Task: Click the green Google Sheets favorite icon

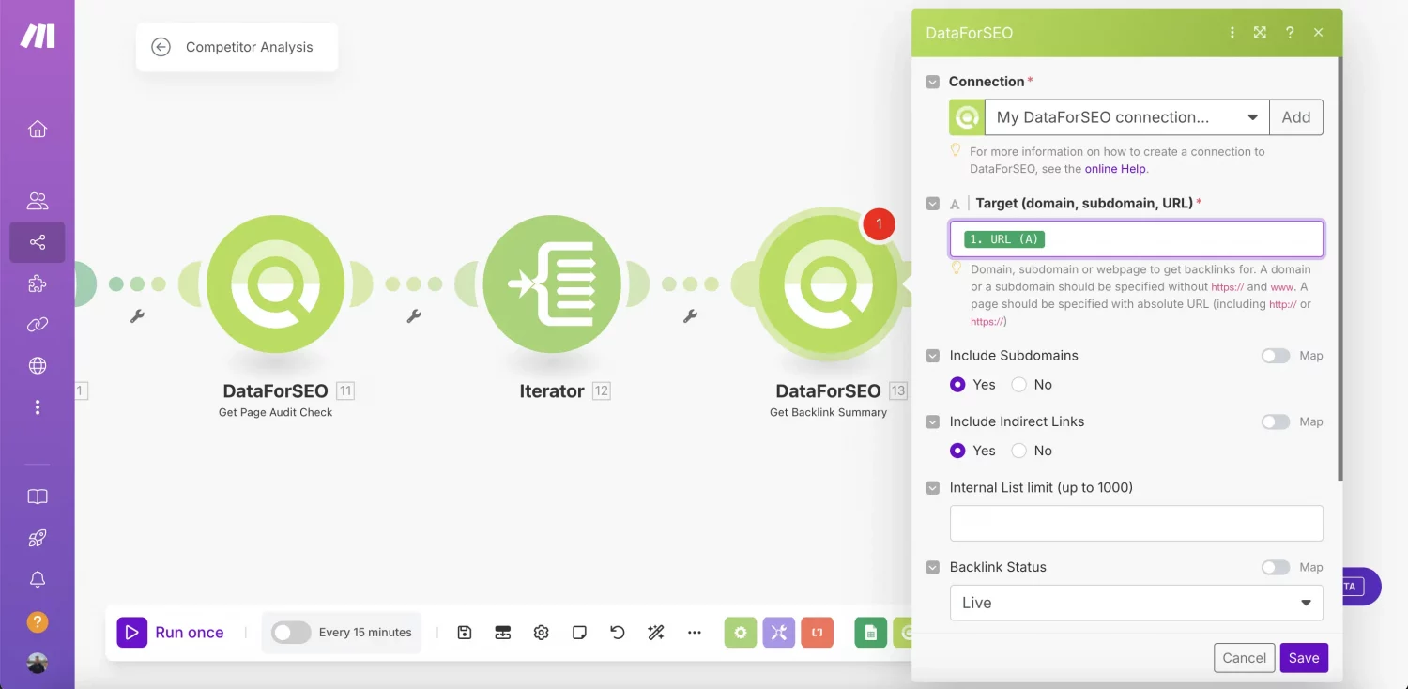Action: (x=870, y=633)
